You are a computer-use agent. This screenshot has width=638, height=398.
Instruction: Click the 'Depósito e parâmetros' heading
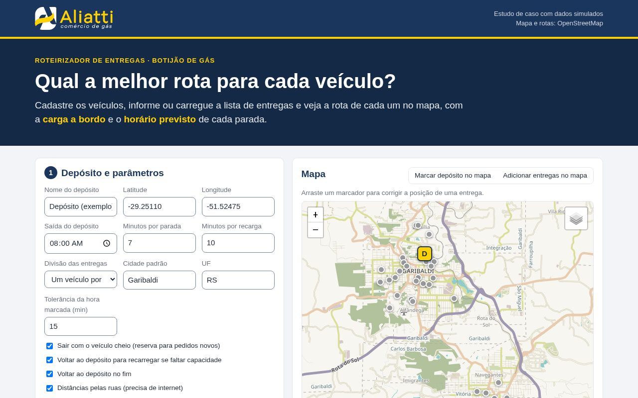coord(113,173)
